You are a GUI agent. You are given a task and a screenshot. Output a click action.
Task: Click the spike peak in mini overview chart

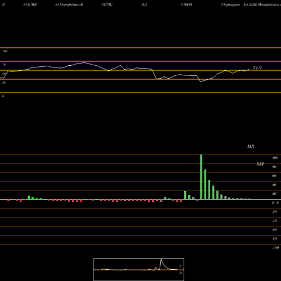tap(161, 259)
